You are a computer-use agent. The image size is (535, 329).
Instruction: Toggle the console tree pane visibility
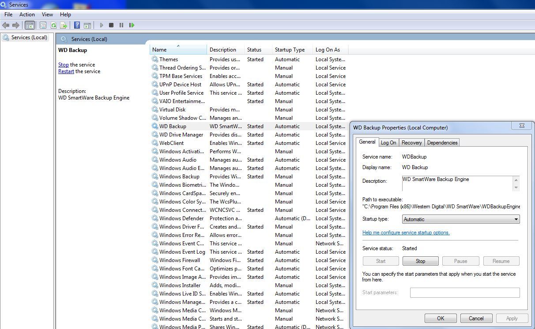[30, 25]
